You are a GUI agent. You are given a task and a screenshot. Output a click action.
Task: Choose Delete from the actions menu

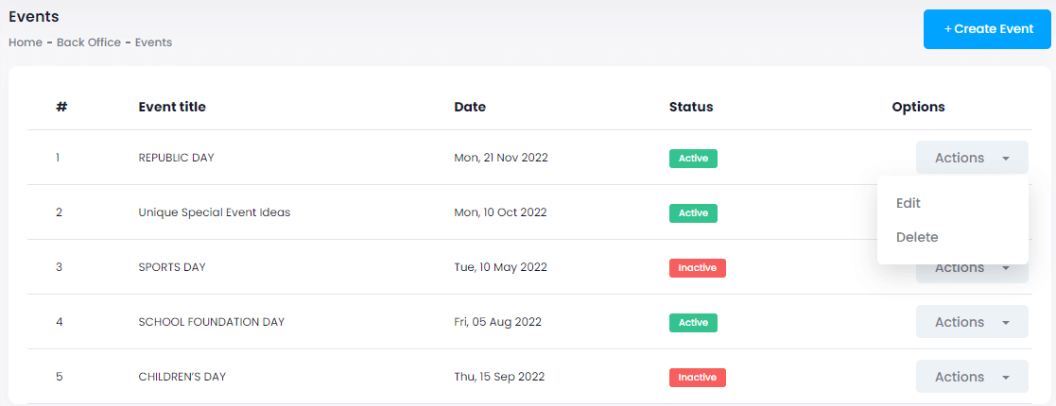(917, 237)
